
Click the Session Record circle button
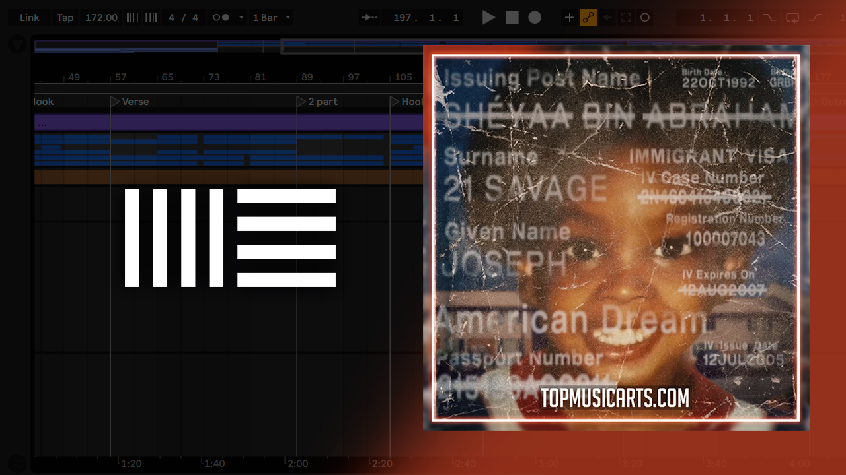(645, 18)
